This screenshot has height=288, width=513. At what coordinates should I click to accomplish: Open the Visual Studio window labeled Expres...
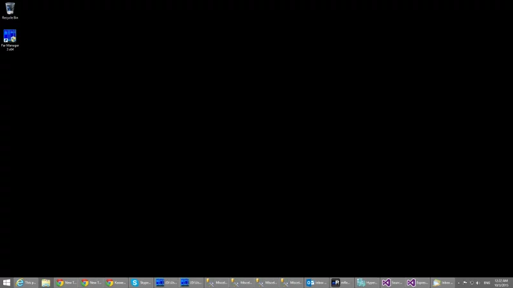point(417,283)
